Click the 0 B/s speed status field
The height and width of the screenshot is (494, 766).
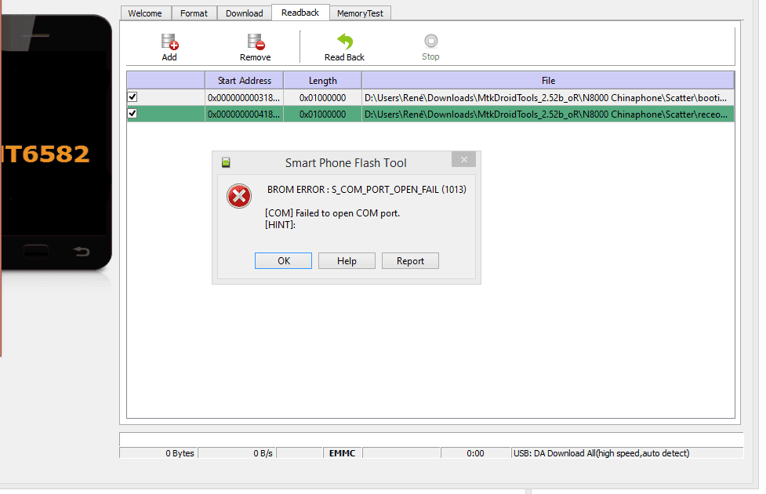(237, 453)
